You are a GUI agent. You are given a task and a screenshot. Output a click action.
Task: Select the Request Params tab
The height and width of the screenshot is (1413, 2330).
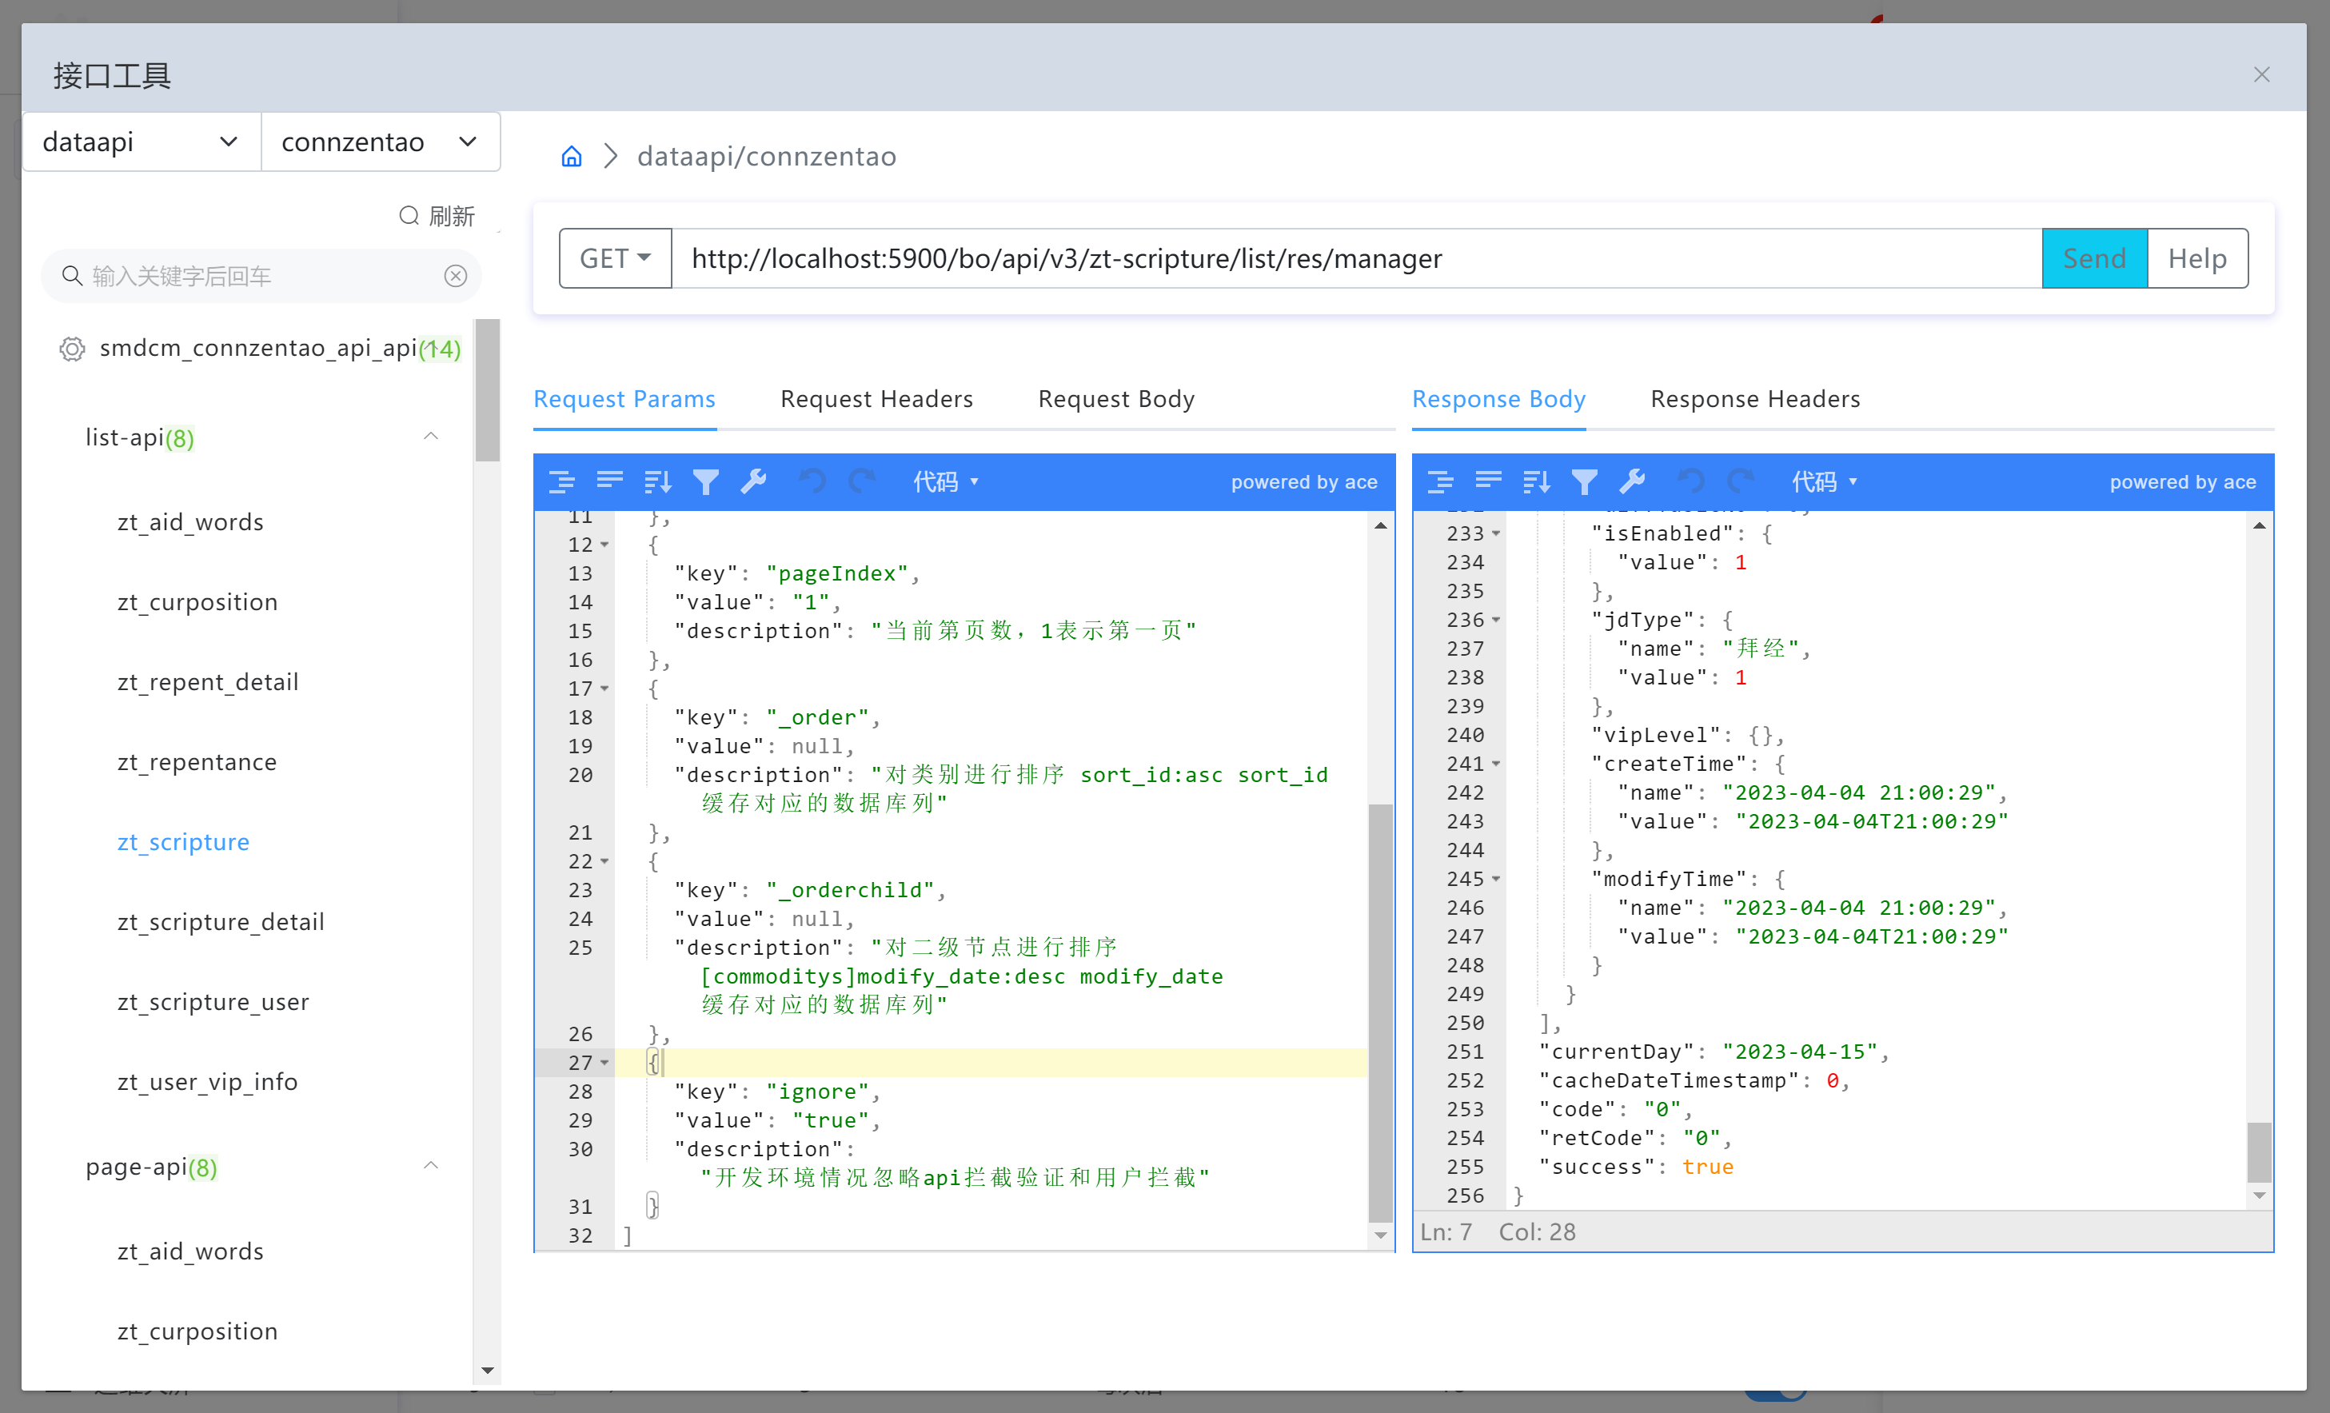(624, 399)
